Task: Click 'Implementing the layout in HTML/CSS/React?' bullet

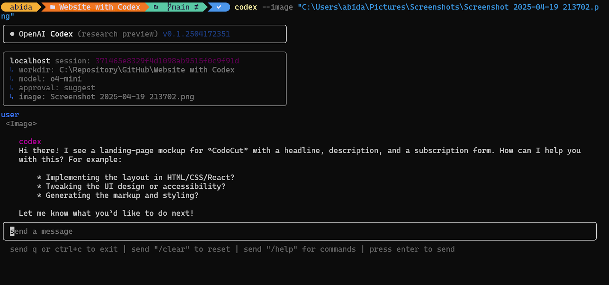Action: 140,178
